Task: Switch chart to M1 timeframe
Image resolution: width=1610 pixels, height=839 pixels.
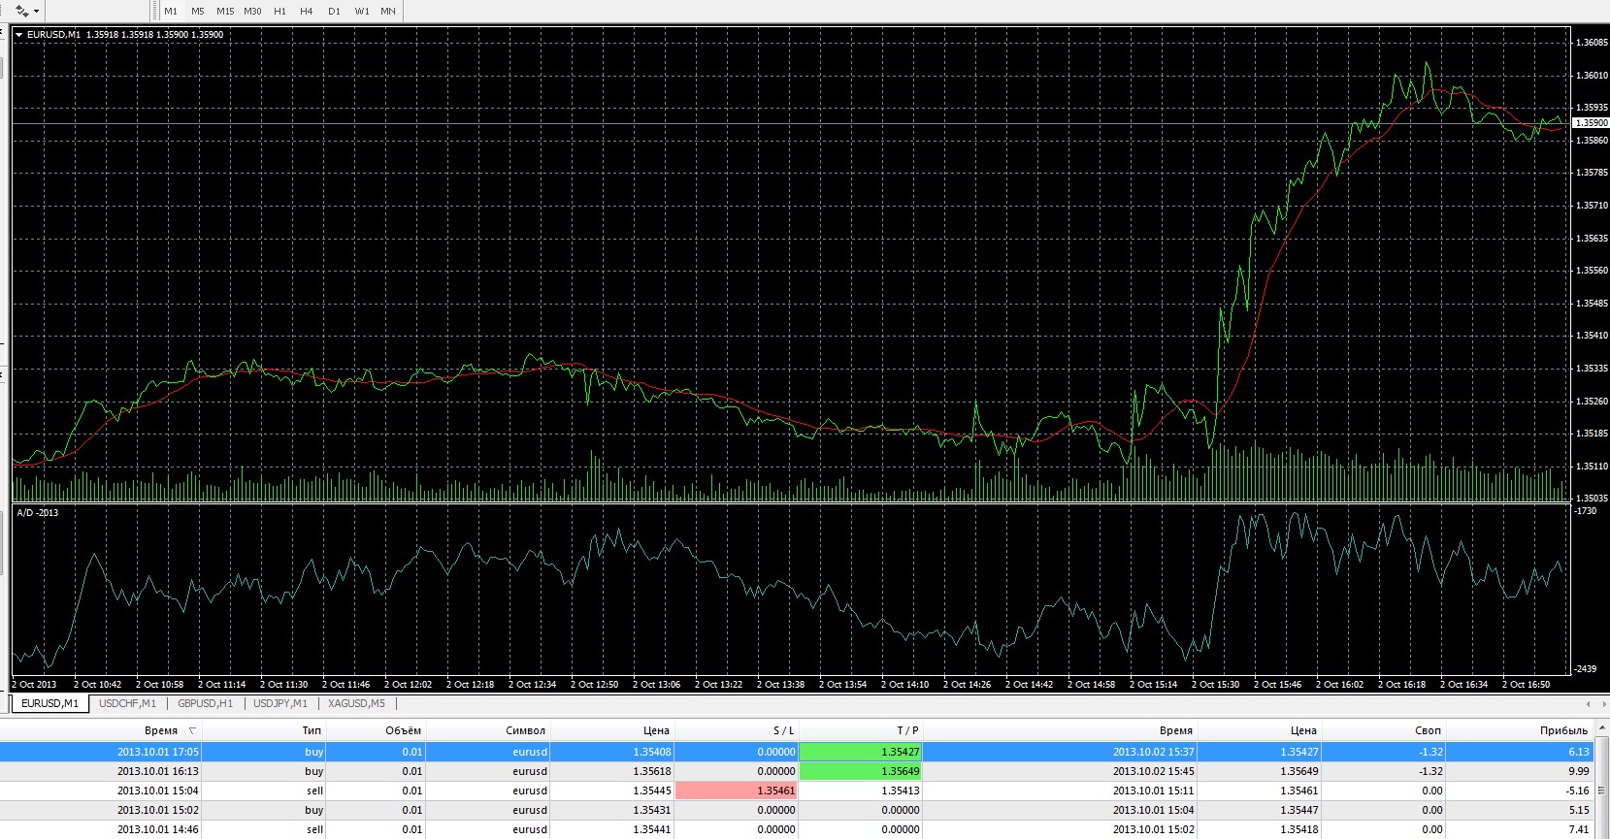Action: pos(171,11)
